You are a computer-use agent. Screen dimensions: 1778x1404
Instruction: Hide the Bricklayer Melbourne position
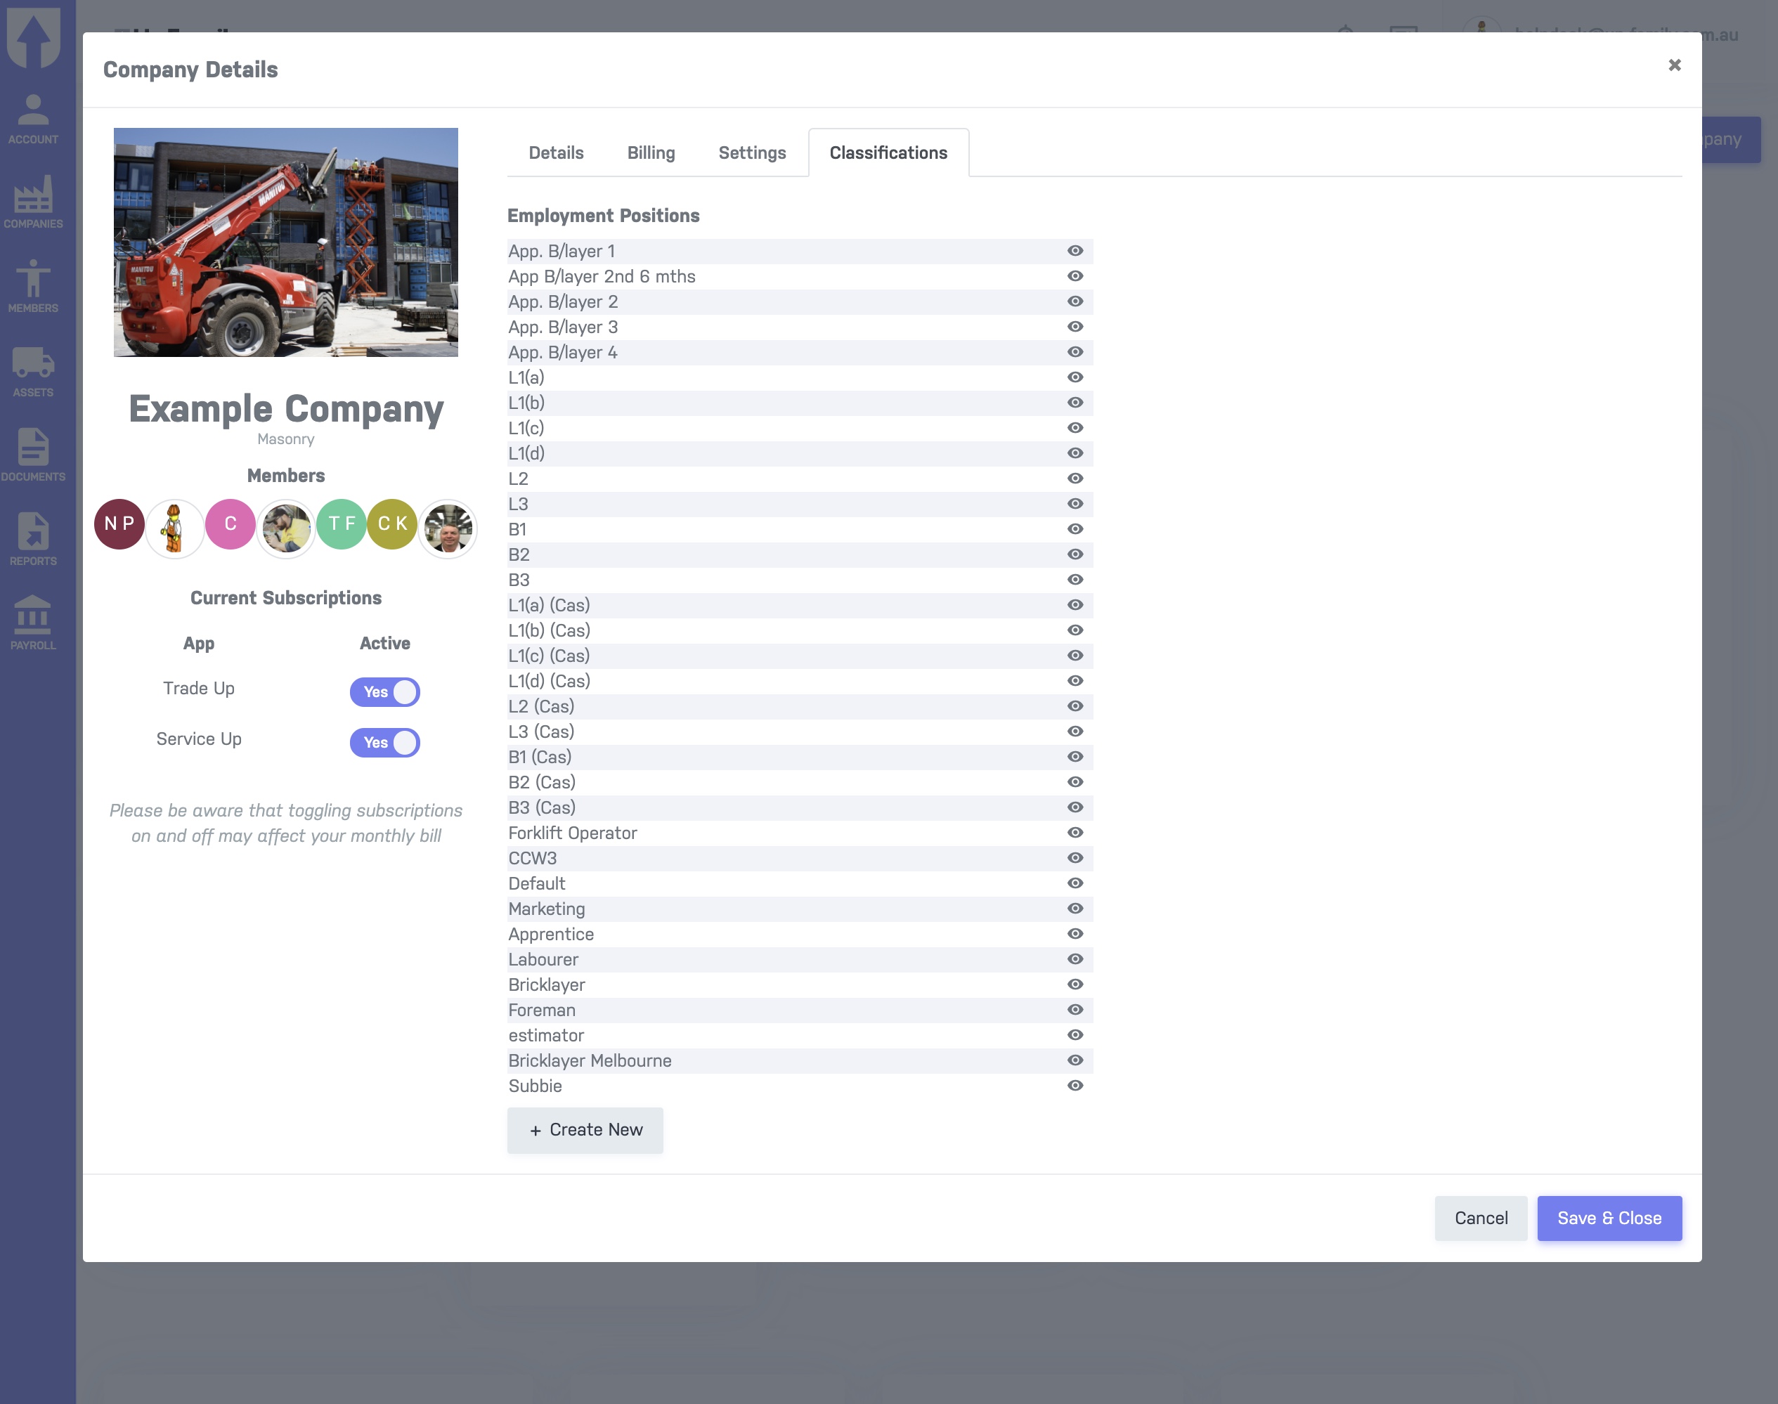(1075, 1060)
